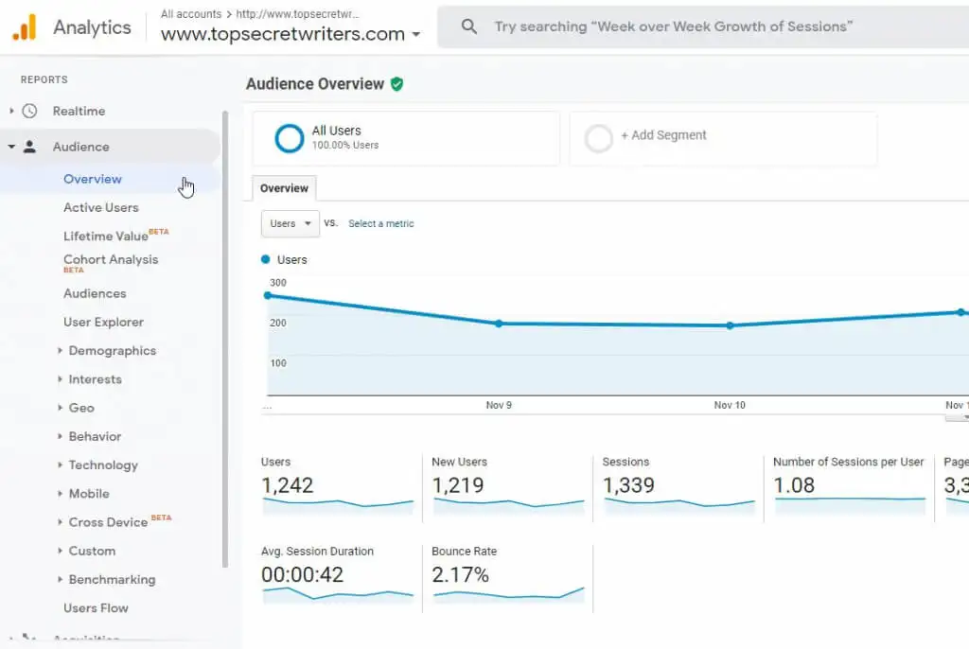Click the All accounts breadcrumb link
969x649 pixels.
pos(191,13)
